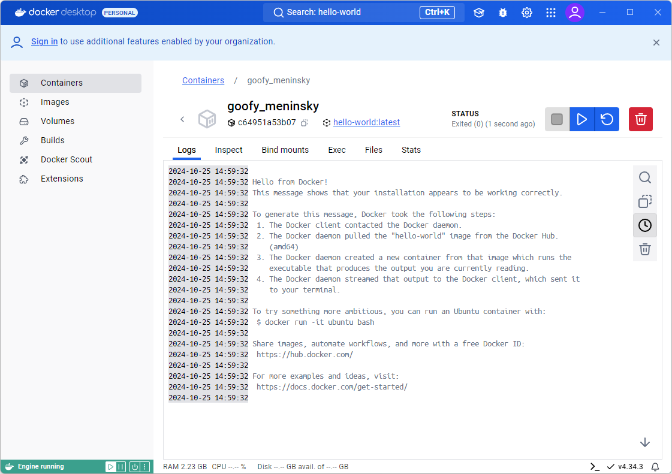Click the CPU usage readout
672x474 pixels.
(229, 467)
